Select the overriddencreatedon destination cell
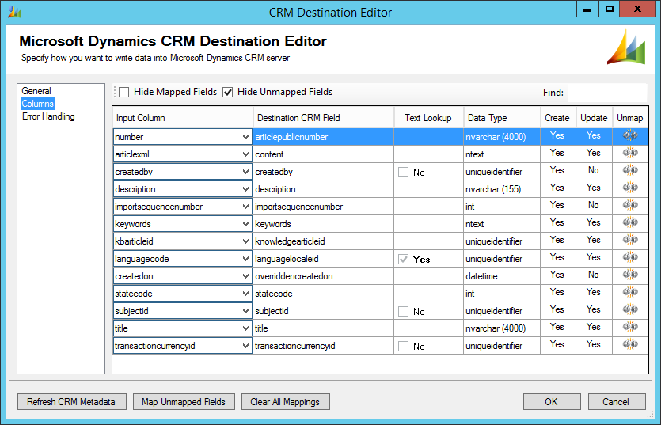The width and height of the screenshot is (661, 425). coord(323,276)
